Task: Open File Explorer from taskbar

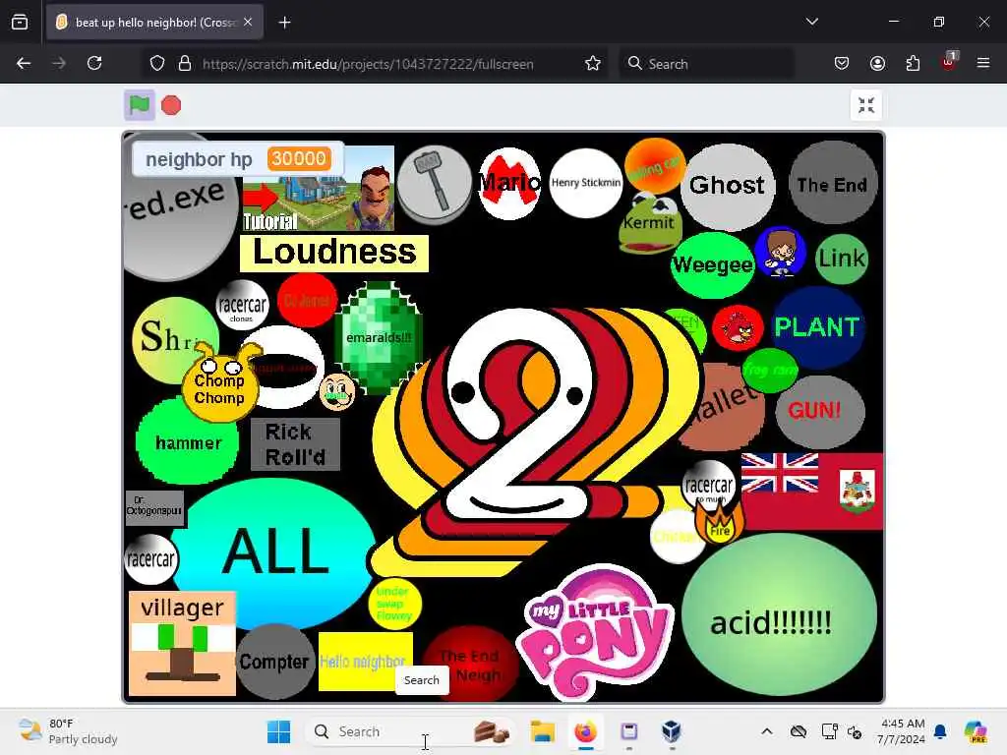Action: coord(543,731)
